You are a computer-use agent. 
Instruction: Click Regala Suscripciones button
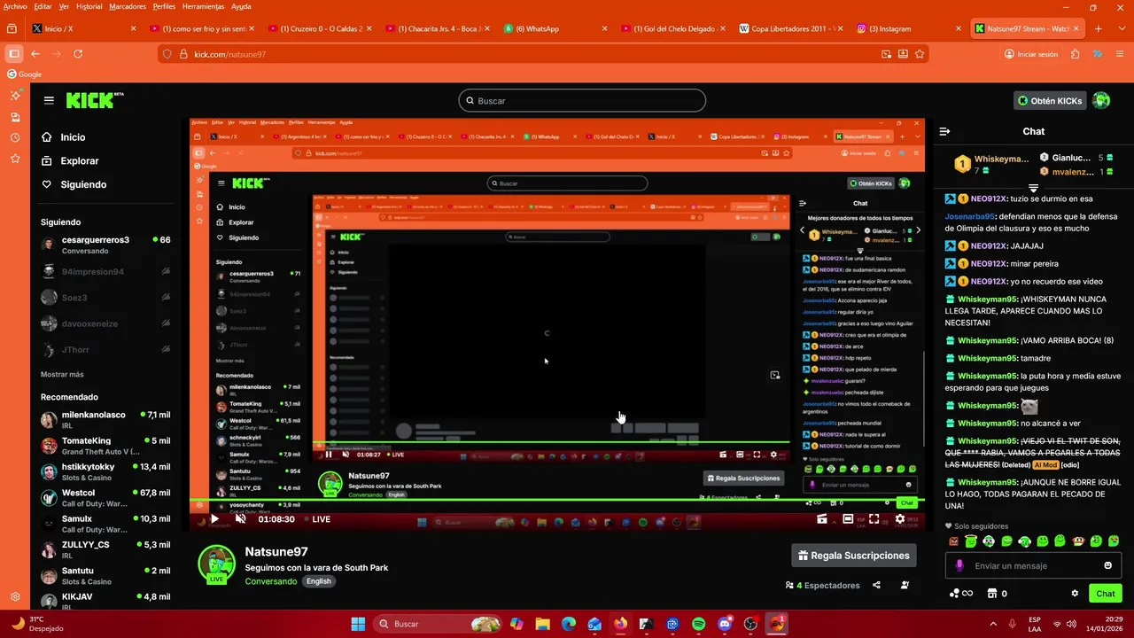854,556
